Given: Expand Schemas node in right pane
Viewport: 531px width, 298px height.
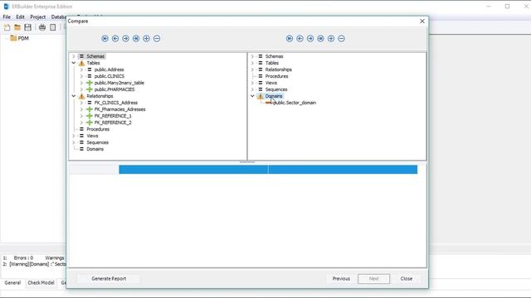Looking at the screenshot, I should 252,56.
